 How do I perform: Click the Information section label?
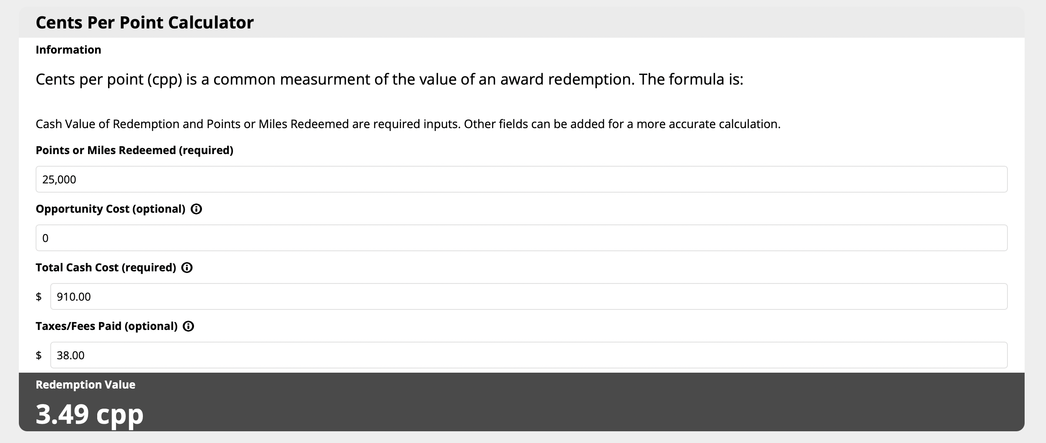(x=68, y=50)
